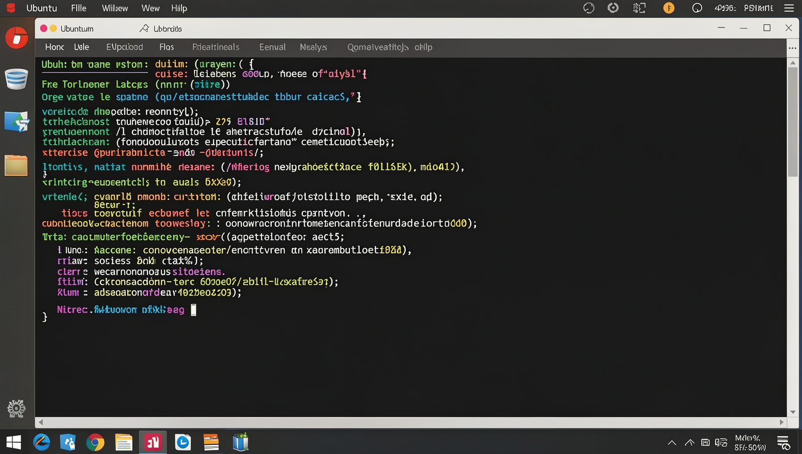Viewport: 802px width, 454px height.
Task: Launch Chrome from the taskbar
Action: point(95,442)
